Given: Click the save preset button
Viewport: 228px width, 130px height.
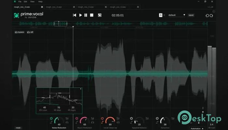Looking at the screenshot, I should 191,15.
